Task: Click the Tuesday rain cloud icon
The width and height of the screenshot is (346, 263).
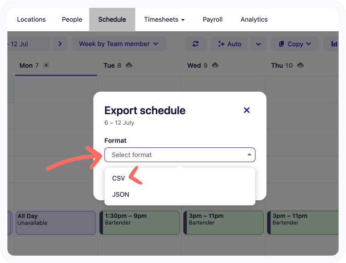Action: click(x=129, y=65)
